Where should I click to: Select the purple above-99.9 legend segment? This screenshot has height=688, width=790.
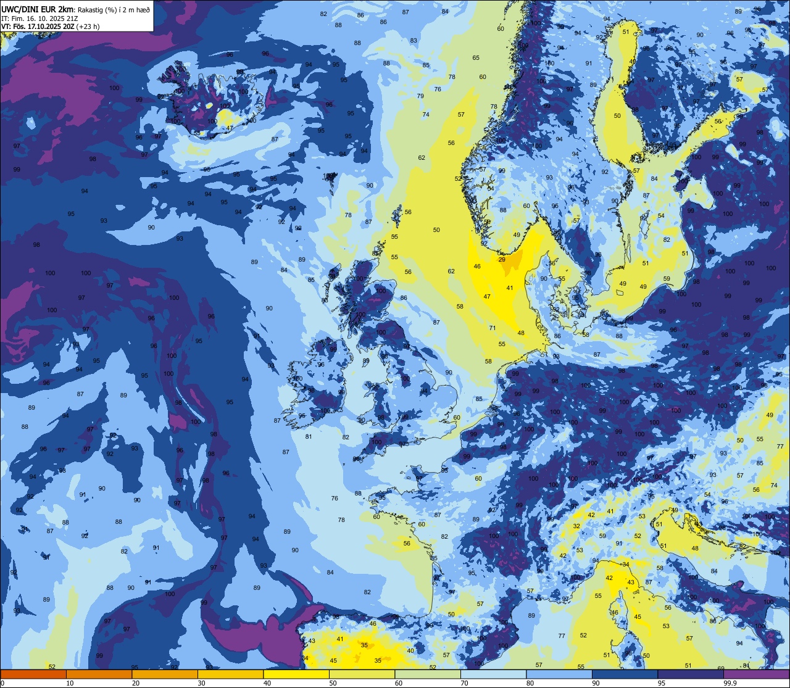[x=756, y=674]
